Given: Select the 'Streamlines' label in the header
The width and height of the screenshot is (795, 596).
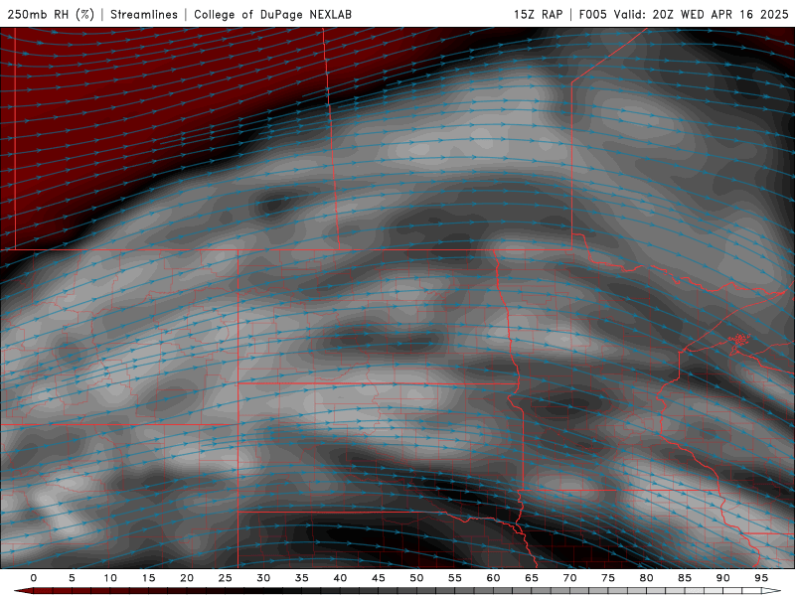Looking at the screenshot, I should [144, 14].
